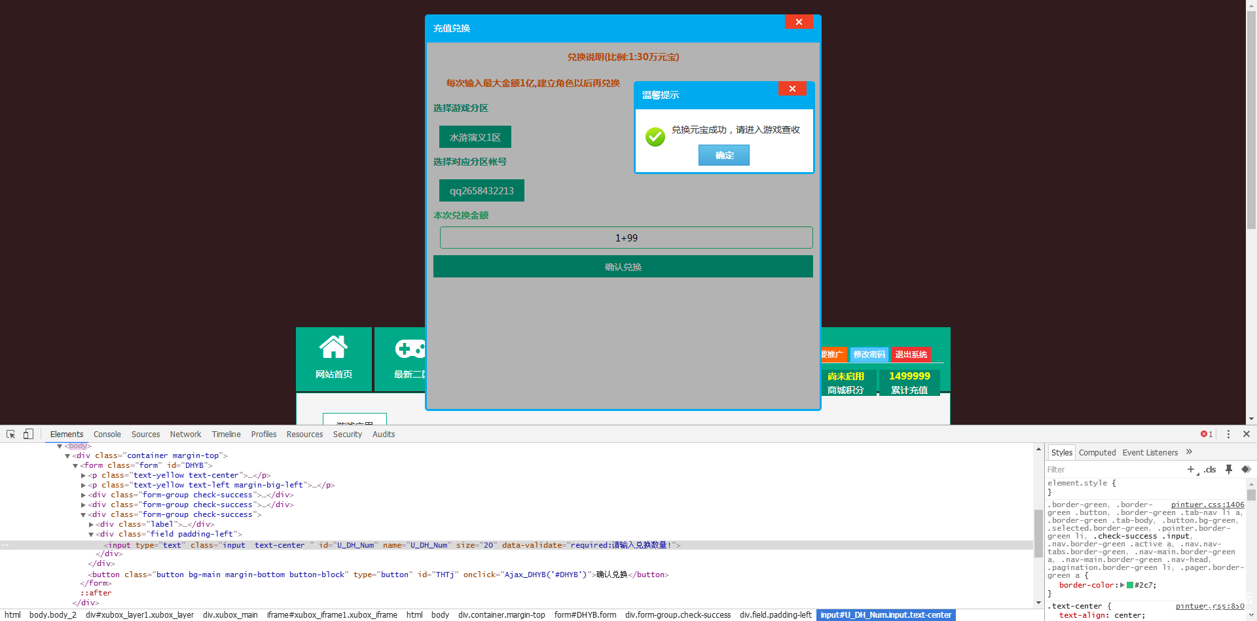The height and width of the screenshot is (621, 1257).
Task: Switch to the Network tab
Action: click(185, 434)
